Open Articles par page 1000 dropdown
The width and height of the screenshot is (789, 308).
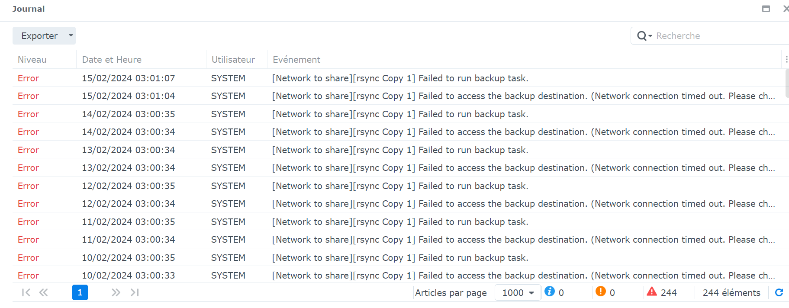click(x=518, y=293)
